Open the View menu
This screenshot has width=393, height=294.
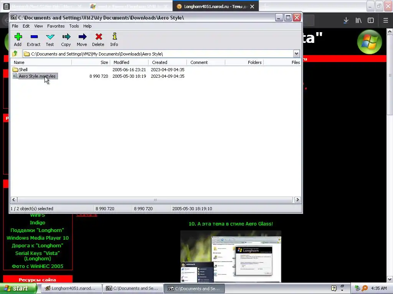pyautogui.click(x=38, y=26)
